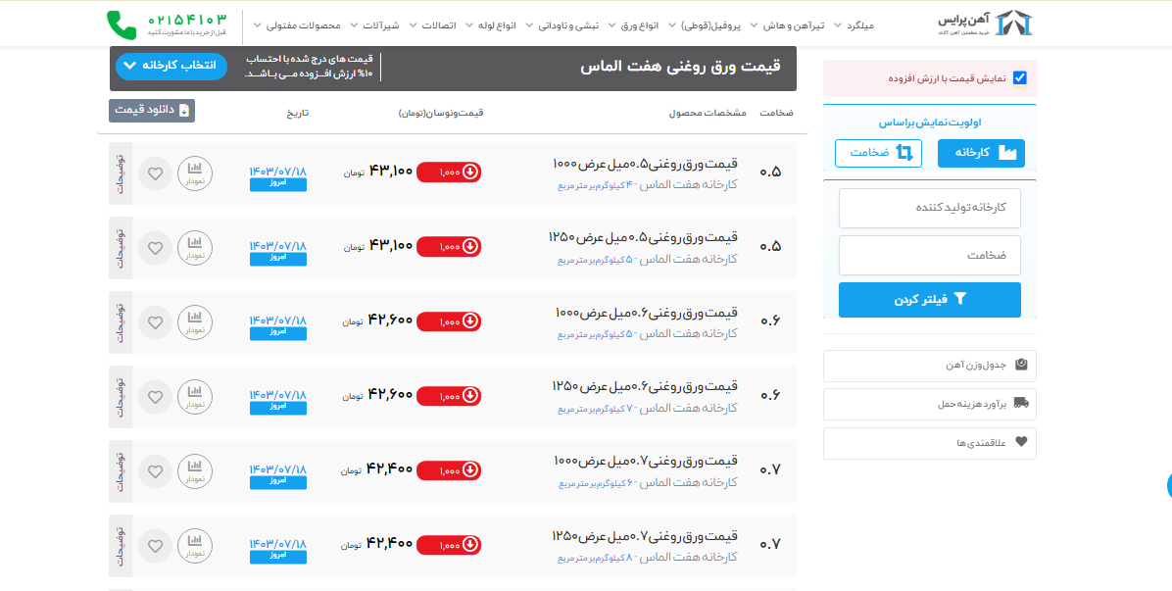Open جدول وزن آهن link
Image resolution: width=1172 pixels, height=591 pixels.
coord(929,366)
